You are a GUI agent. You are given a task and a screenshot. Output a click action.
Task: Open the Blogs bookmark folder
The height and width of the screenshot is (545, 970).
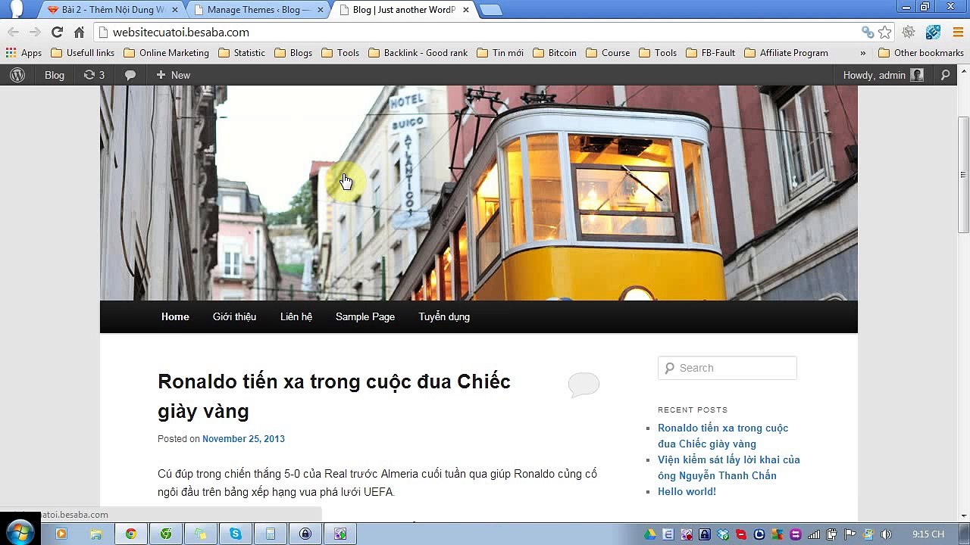click(293, 53)
